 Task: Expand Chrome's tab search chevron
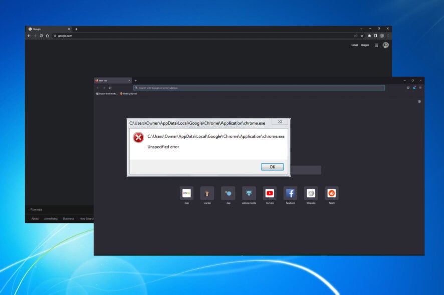361,29
